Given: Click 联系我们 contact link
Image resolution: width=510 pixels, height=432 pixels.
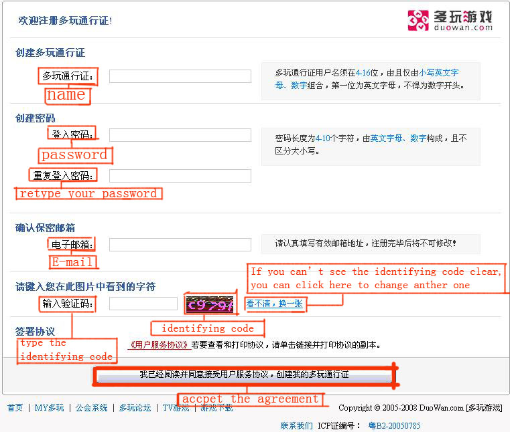Looking at the screenshot, I should (297, 425).
